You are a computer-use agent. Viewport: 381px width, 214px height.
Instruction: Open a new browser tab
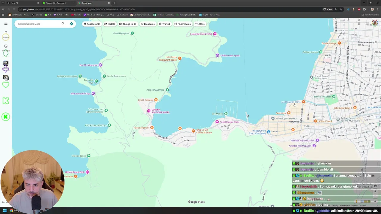tap(114, 3)
